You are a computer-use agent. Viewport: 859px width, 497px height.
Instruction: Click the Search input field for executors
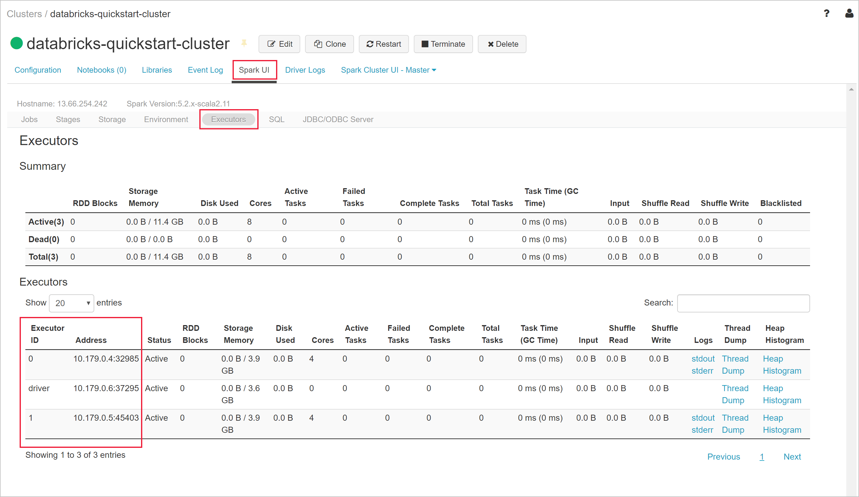point(744,302)
